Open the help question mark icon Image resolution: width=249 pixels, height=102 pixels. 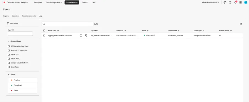tap(230, 2)
